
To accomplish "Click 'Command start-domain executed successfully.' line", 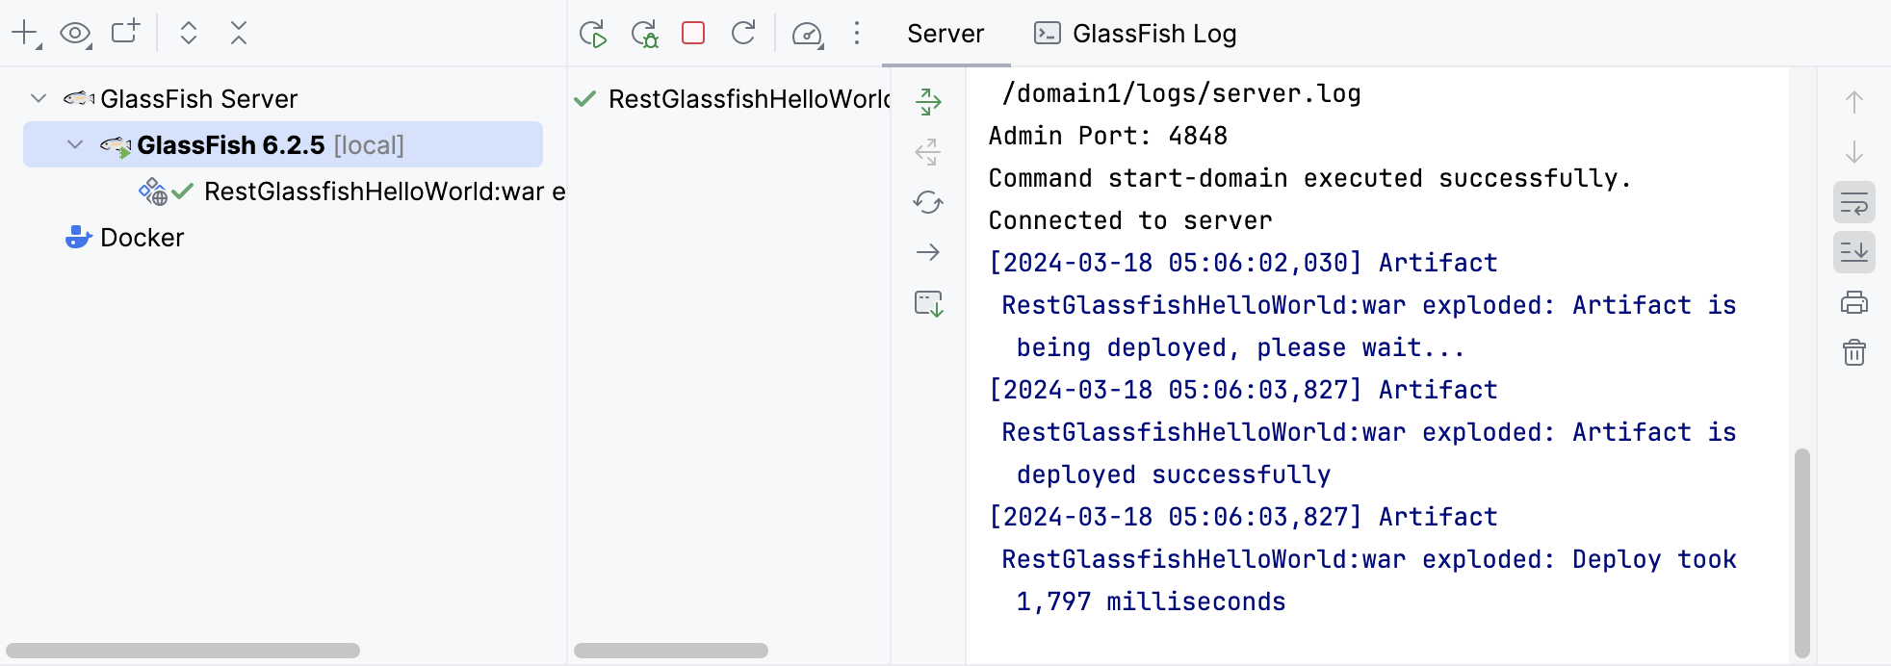I will [x=1310, y=178].
